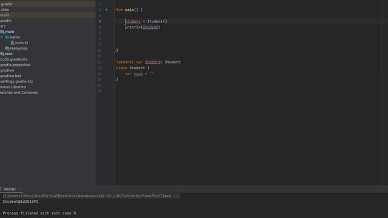Click the 'var name' property line

click(x=139, y=74)
